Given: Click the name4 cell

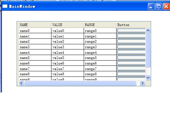Looking at the screenshot, I should (x=35, y=52).
